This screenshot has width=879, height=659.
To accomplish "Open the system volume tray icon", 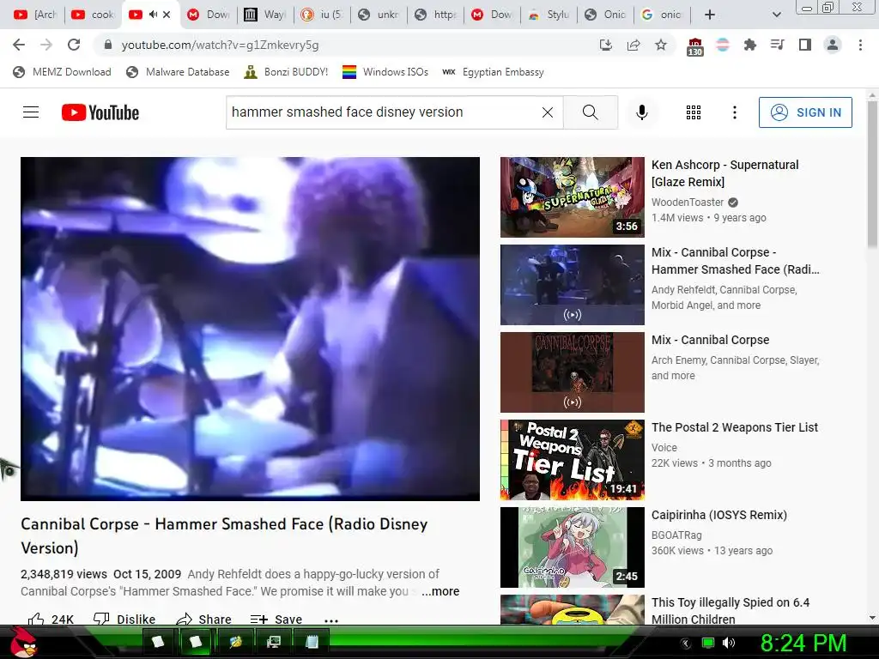I will pos(729,643).
